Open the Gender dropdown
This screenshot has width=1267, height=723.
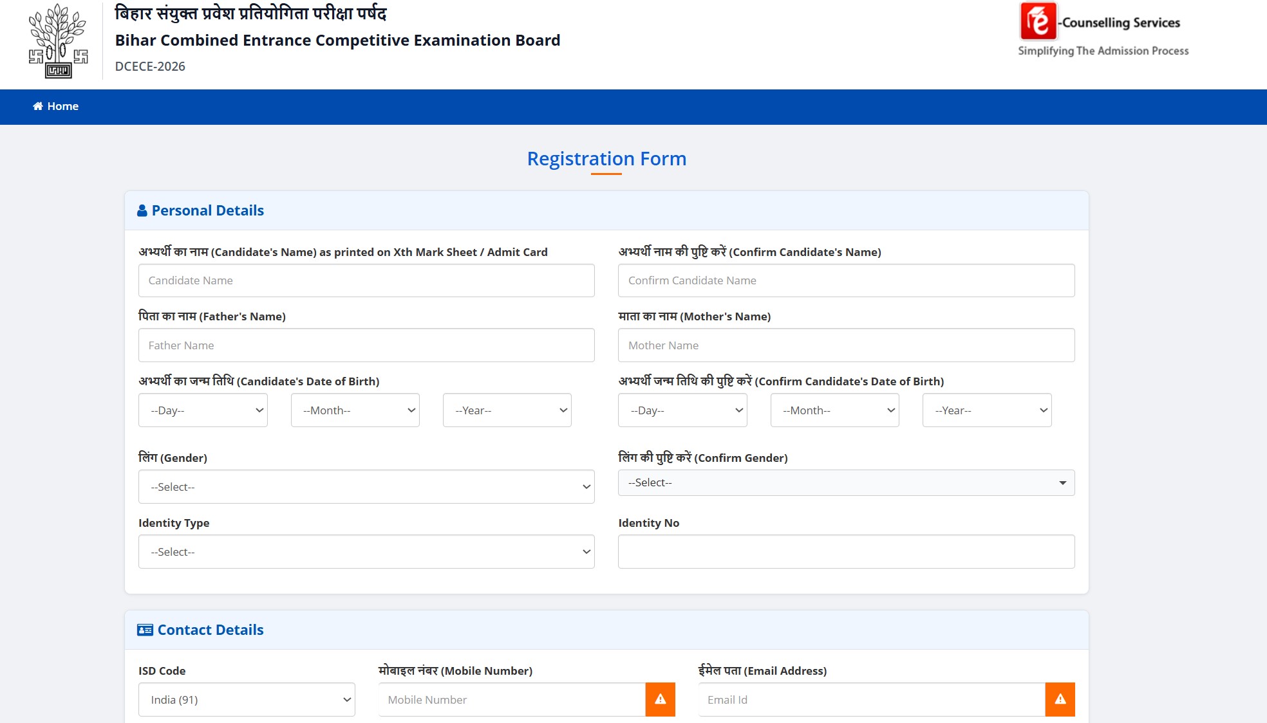(x=366, y=487)
